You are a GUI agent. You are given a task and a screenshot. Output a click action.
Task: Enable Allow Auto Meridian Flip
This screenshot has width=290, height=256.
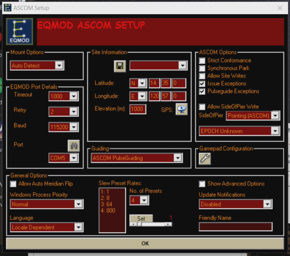tap(13, 184)
